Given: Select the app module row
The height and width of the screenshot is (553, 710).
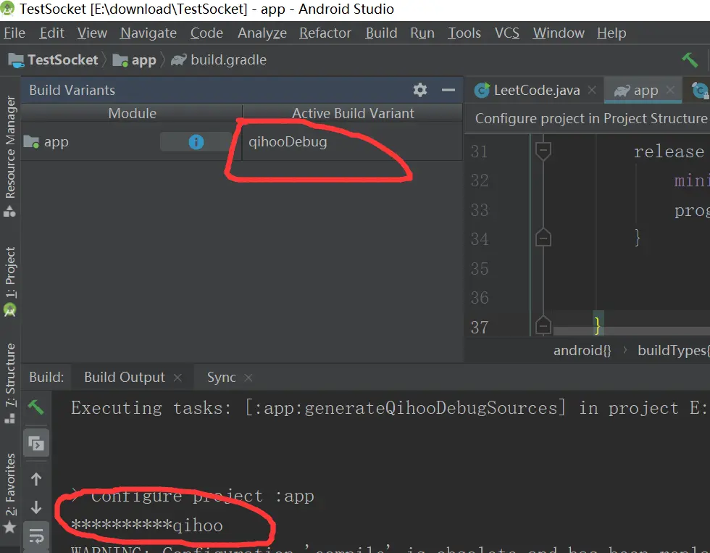Looking at the screenshot, I should click(241, 142).
